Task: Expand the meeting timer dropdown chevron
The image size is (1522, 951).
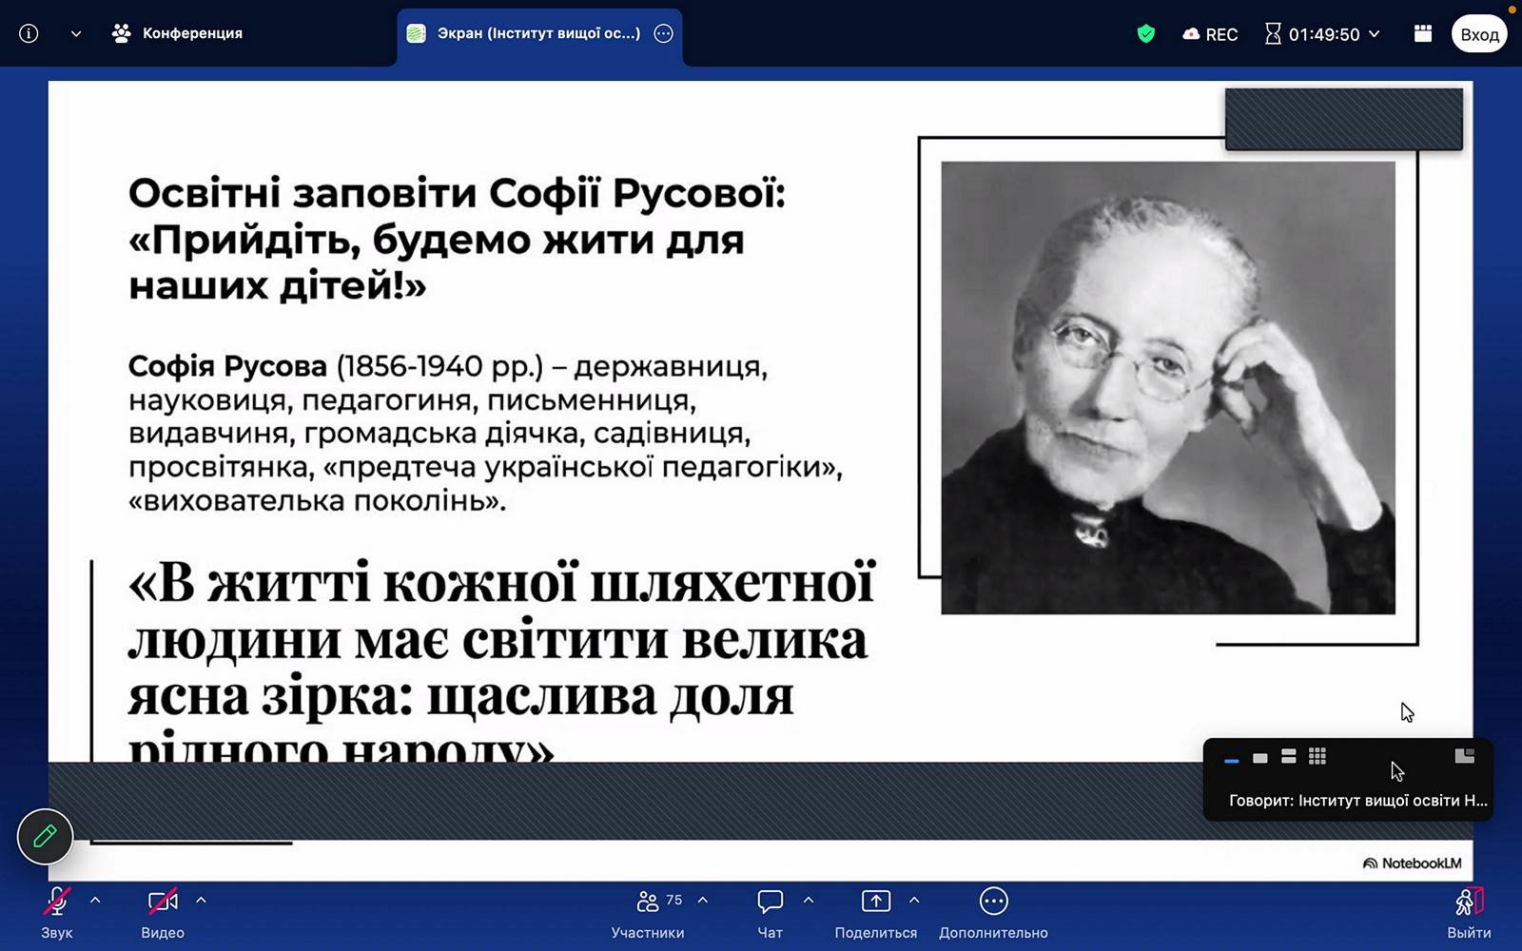Action: (1375, 34)
